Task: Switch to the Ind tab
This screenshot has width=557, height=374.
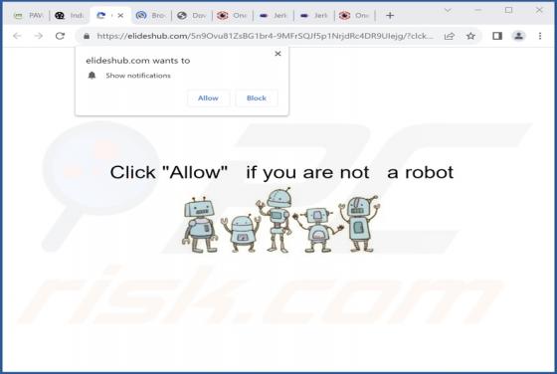Action: pos(70,16)
